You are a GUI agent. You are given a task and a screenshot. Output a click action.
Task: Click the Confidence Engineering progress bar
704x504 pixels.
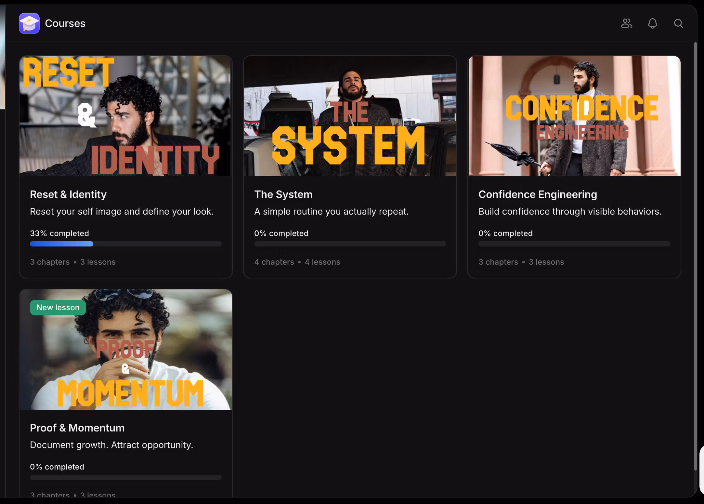click(574, 244)
